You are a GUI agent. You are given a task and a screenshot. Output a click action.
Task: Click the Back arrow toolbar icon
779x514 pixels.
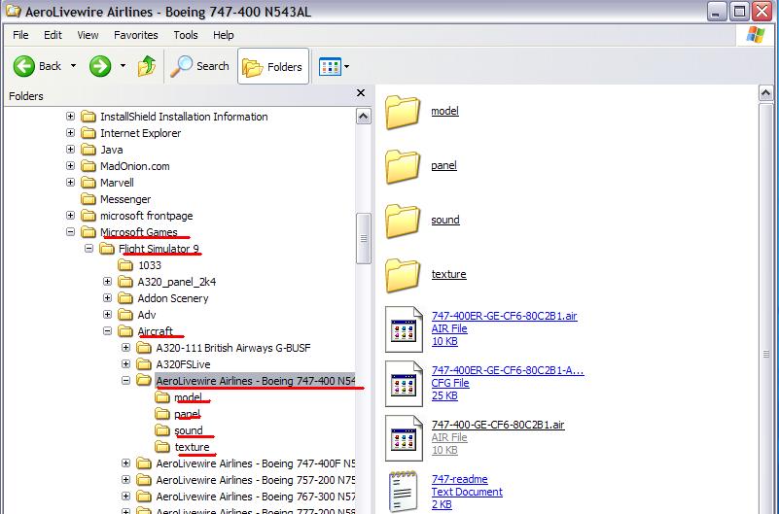coord(24,66)
